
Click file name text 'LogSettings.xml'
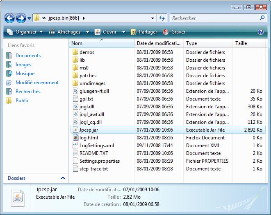97,146
